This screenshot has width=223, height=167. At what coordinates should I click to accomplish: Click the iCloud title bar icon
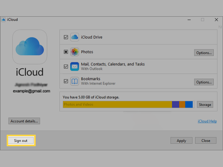pyautogui.click(x=3, y=20)
